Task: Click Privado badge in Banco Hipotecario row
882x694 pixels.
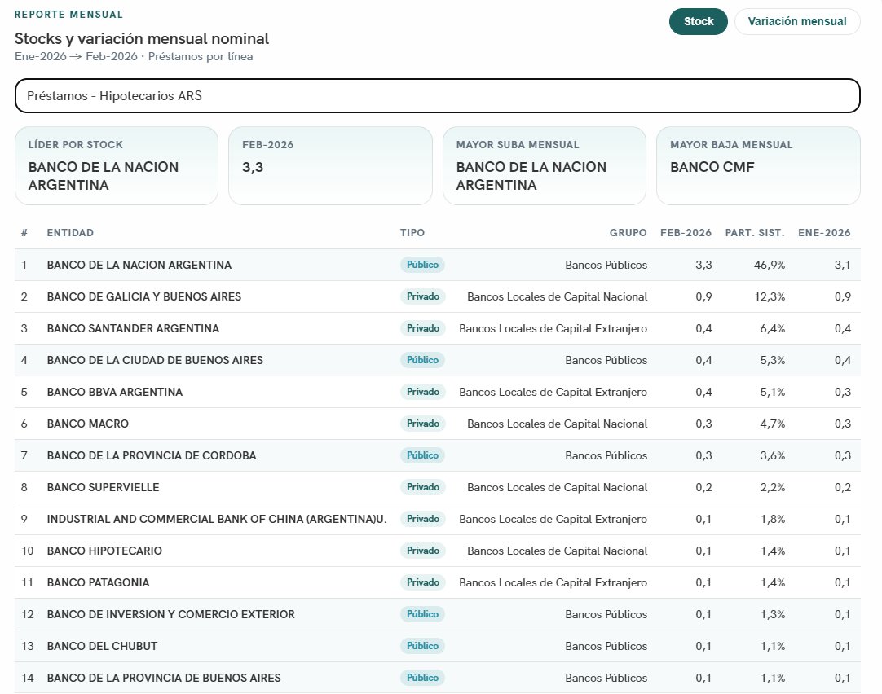Action: coord(422,550)
